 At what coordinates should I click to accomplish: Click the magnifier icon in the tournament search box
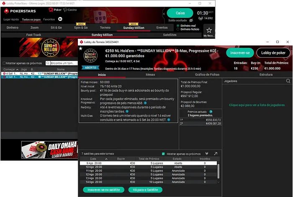(x=48, y=63)
